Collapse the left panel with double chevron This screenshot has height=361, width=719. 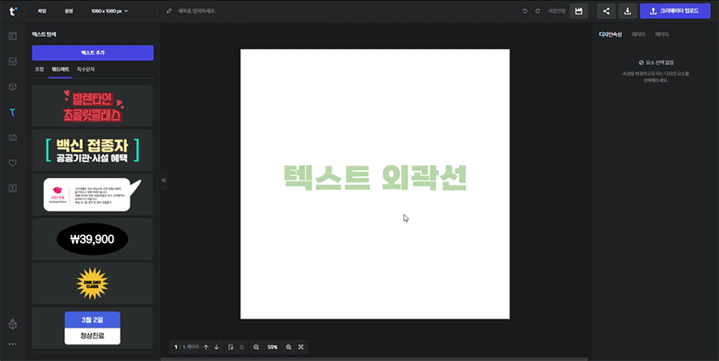[164, 180]
